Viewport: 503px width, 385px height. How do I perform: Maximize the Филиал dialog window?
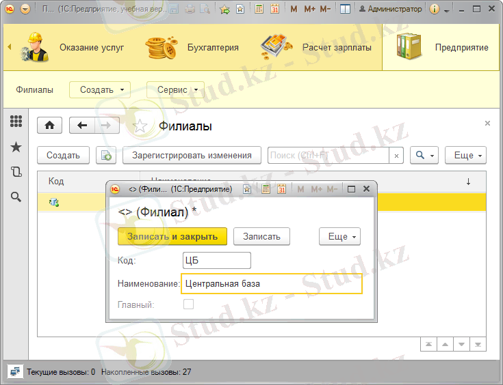[351, 189]
